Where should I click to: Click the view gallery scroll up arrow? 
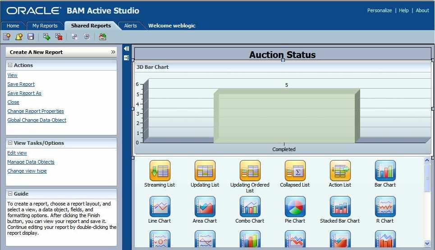[427, 161]
